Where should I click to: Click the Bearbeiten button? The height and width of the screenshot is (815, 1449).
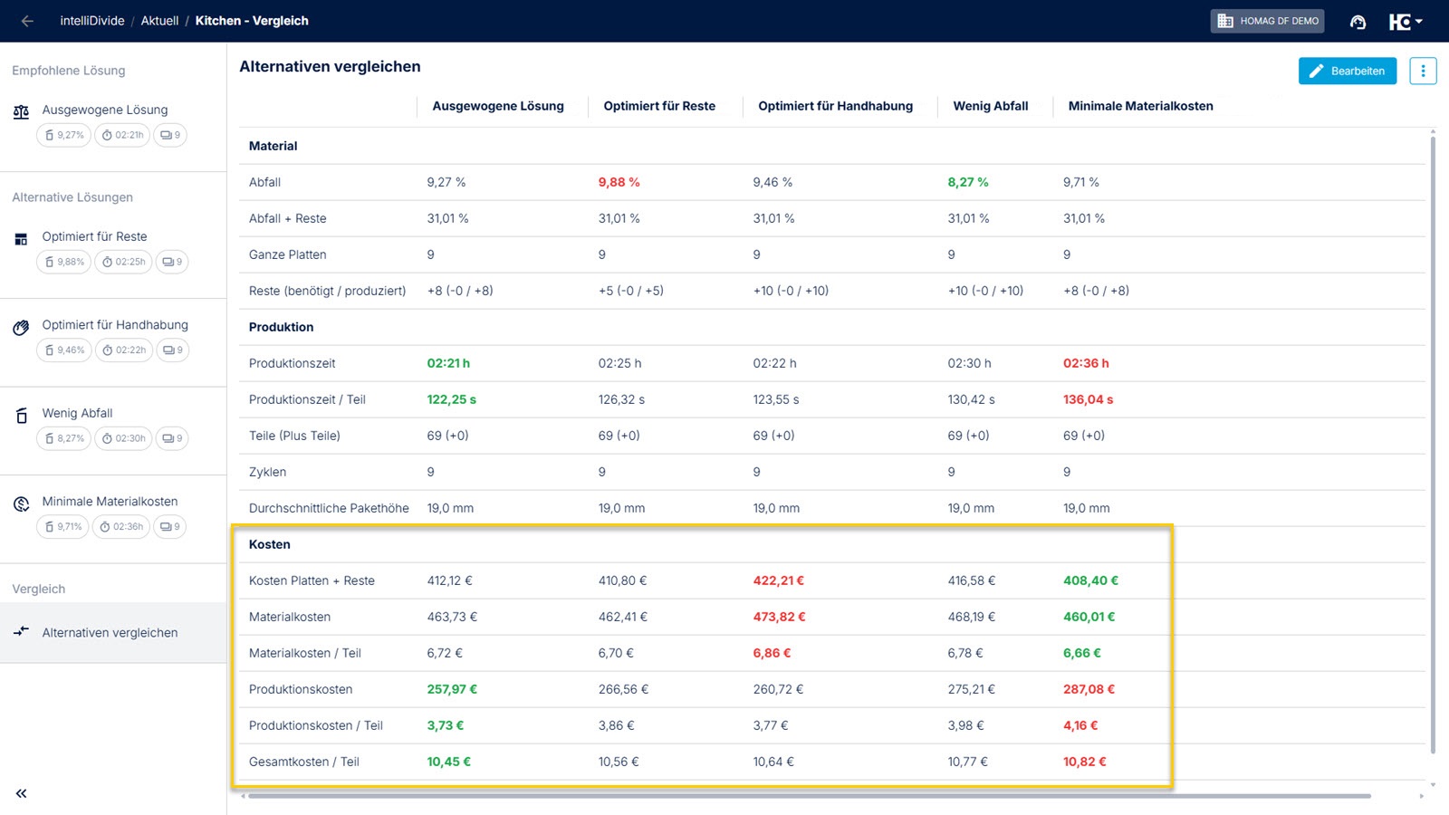(1347, 71)
